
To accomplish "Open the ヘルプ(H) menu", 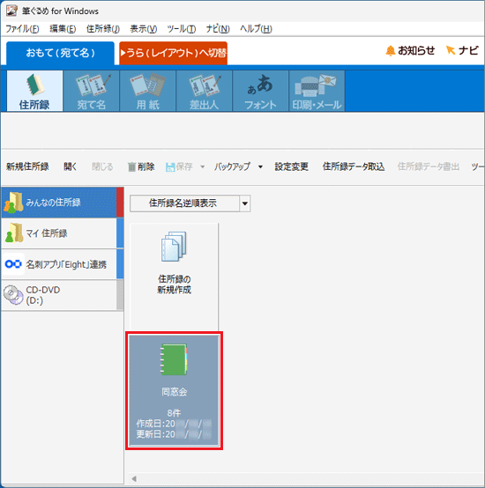I will click(256, 29).
